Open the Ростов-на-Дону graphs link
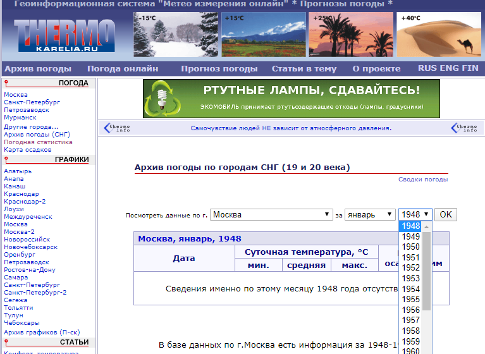The height and width of the screenshot is (354, 485). (30, 269)
